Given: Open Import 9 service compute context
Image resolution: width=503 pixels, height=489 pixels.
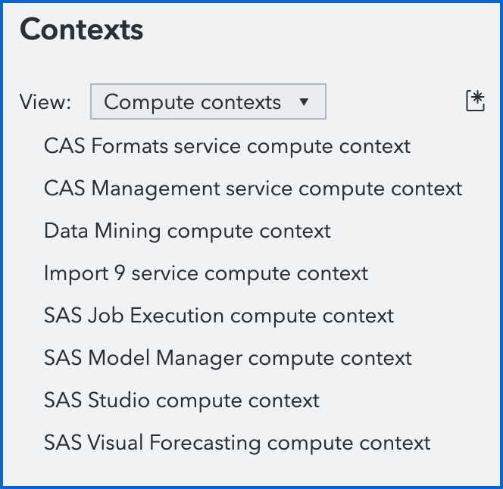Looking at the screenshot, I should tap(205, 273).
